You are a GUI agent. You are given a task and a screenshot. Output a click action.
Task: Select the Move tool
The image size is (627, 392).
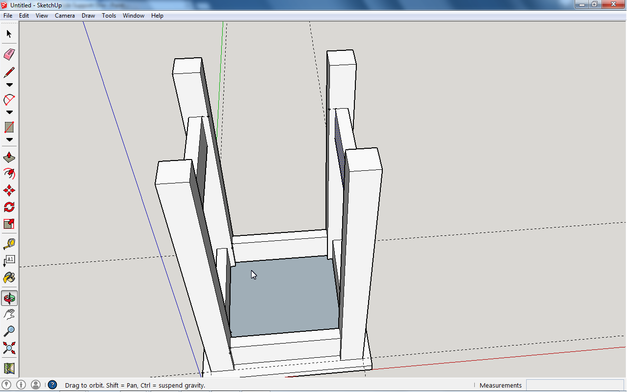[x=9, y=190]
